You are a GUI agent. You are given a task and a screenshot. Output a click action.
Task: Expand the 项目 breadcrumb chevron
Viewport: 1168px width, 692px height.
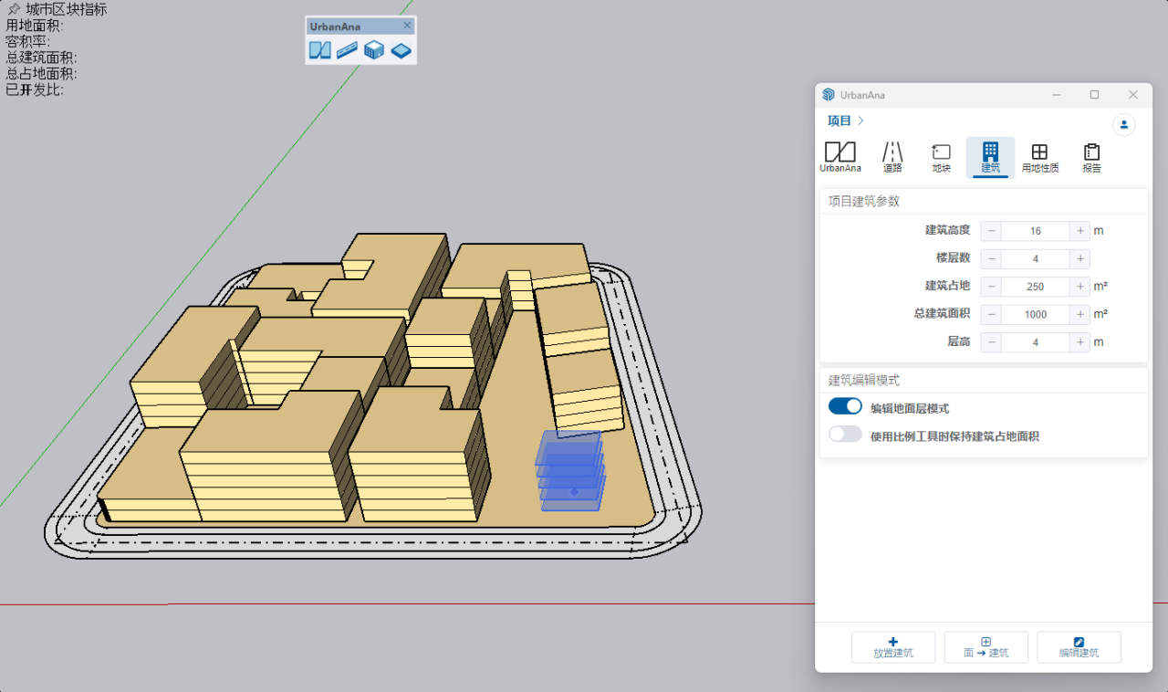(860, 121)
